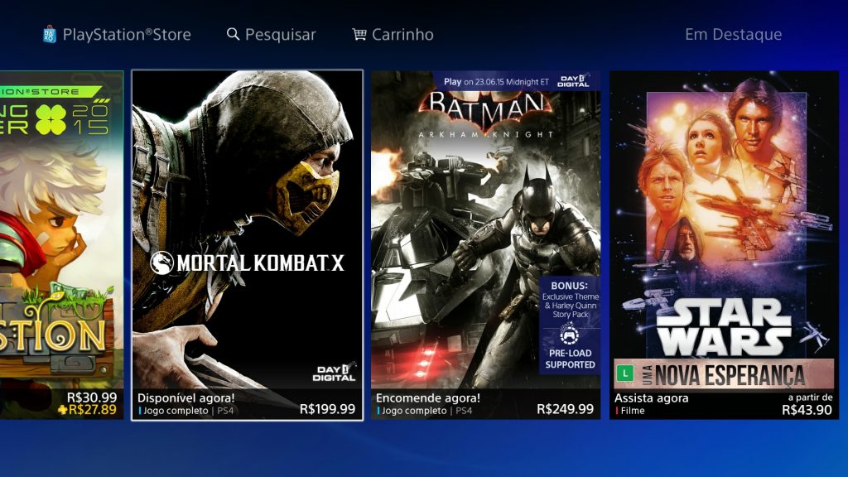848x477 pixels.
Task: Click the Day 1 Digital badge on Batman
Action: pyautogui.click(x=573, y=81)
